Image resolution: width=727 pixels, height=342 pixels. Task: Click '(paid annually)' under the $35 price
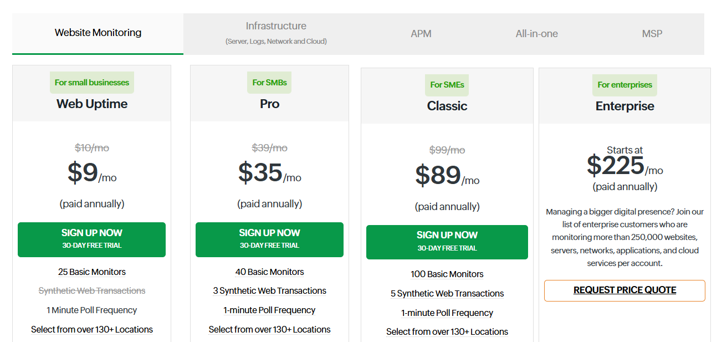(x=270, y=204)
